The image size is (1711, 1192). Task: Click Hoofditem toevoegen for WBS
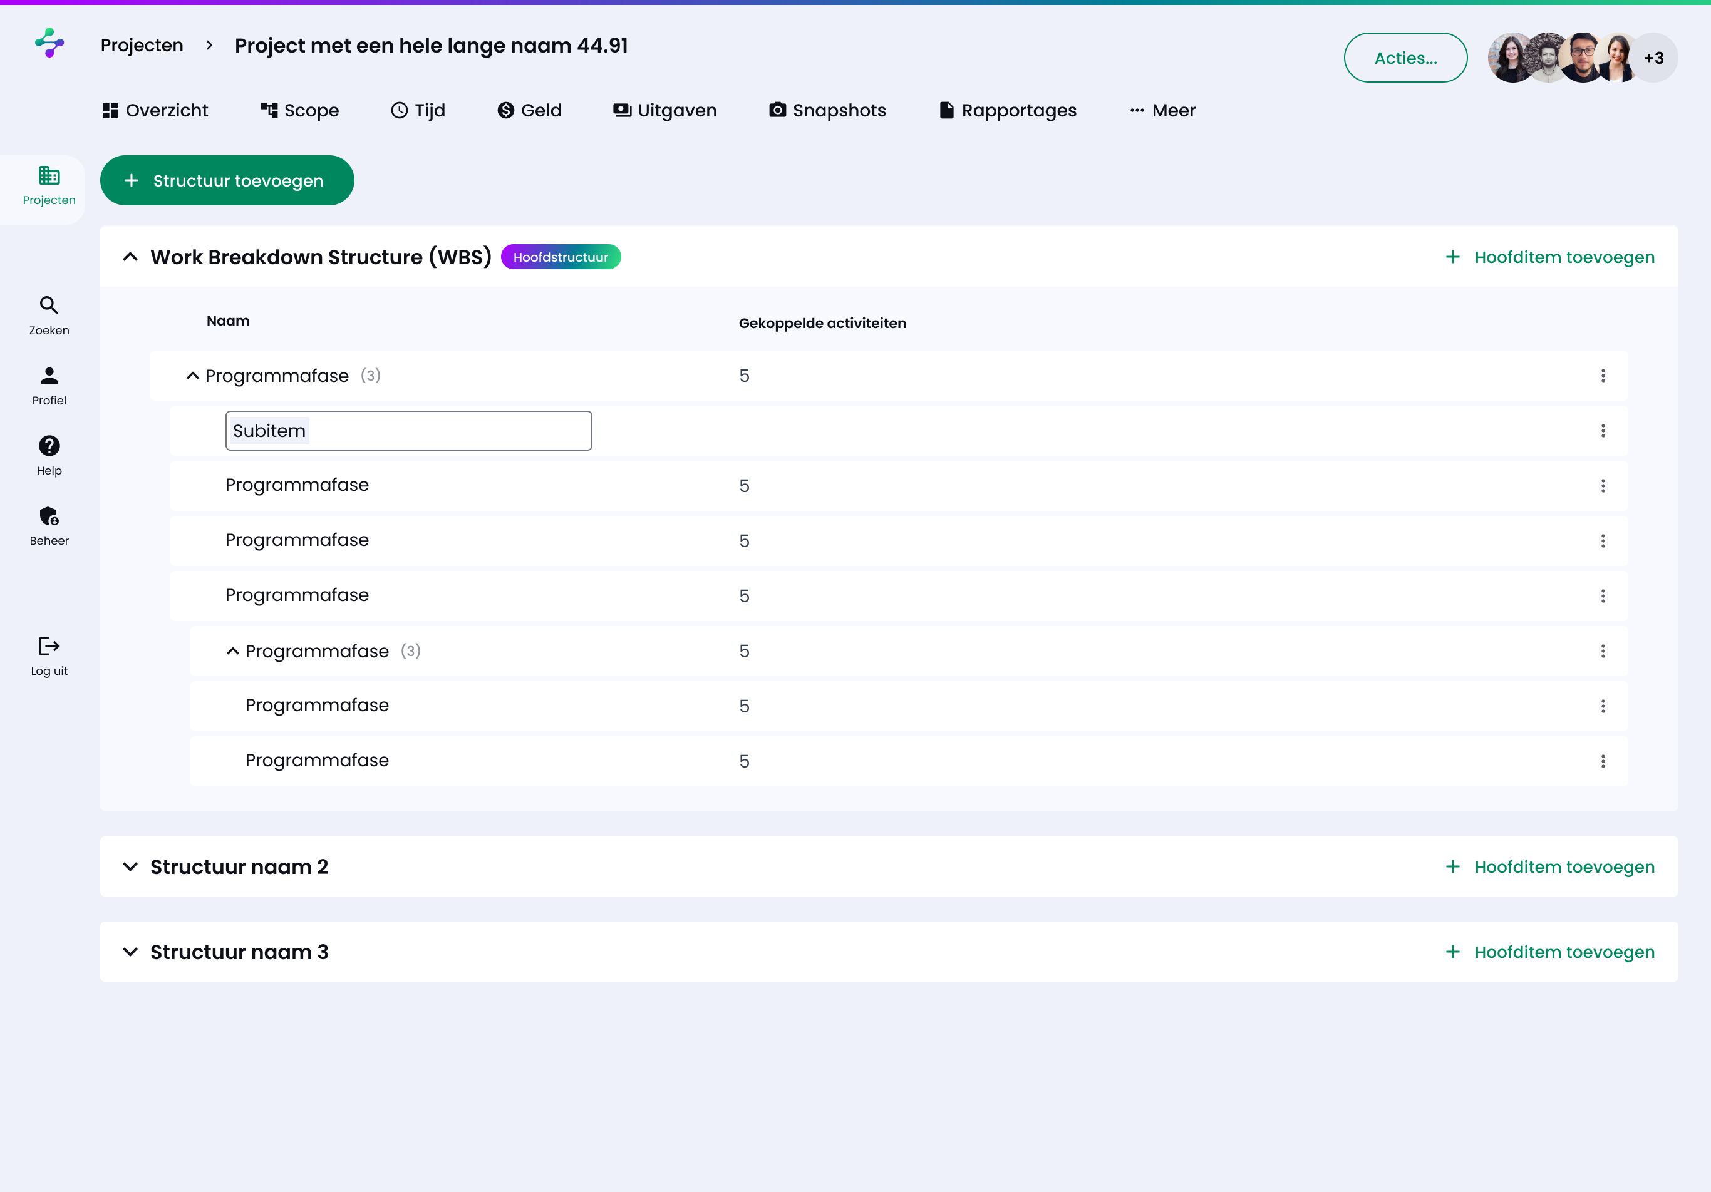tap(1550, 257)
